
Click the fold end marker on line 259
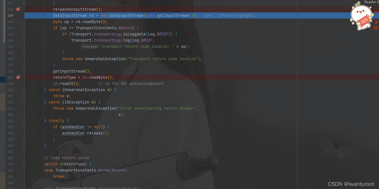pyautogui.click(x=24, y=139)
